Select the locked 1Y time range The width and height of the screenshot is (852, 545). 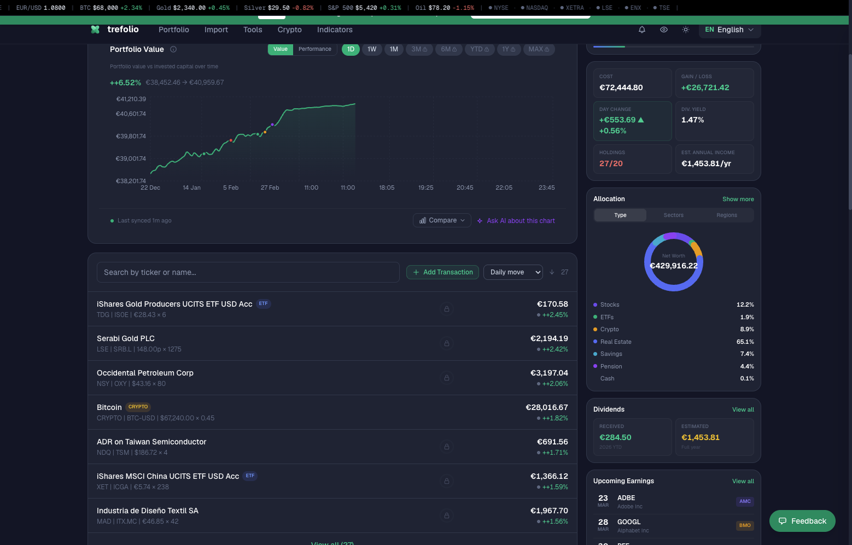509,49
